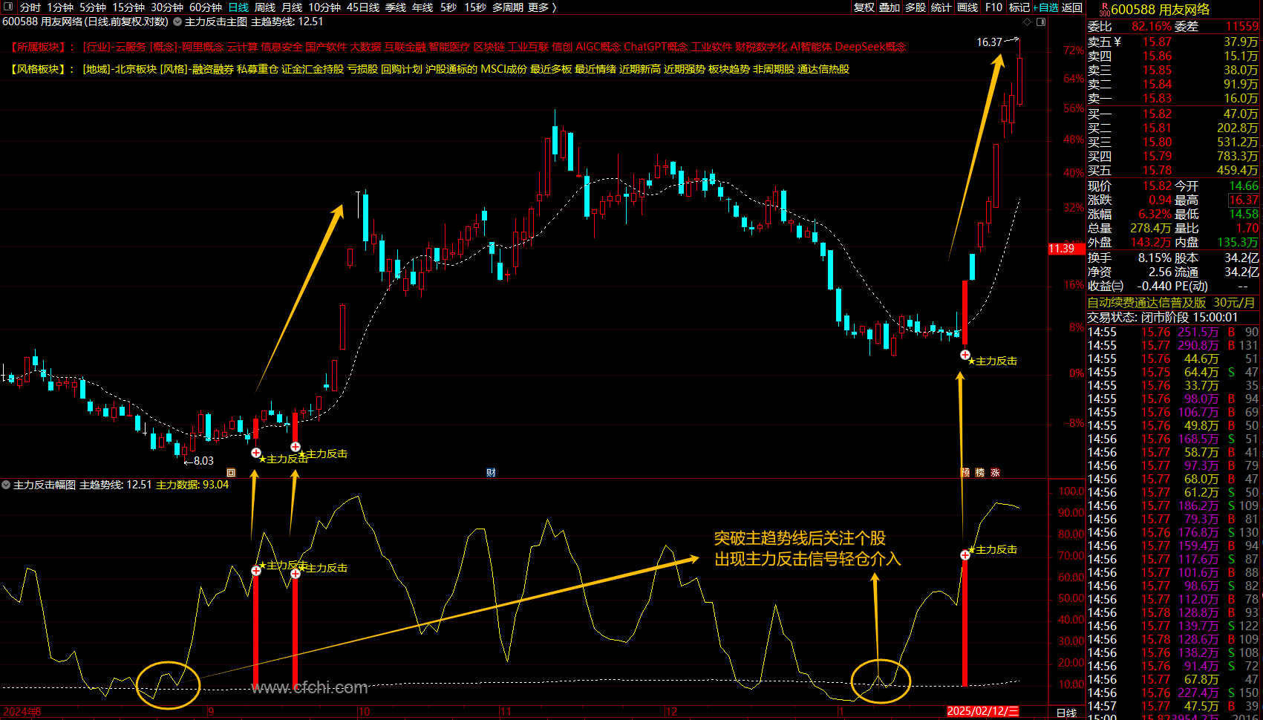Open the R300 margin badge beside stock code

[1105, 10]
